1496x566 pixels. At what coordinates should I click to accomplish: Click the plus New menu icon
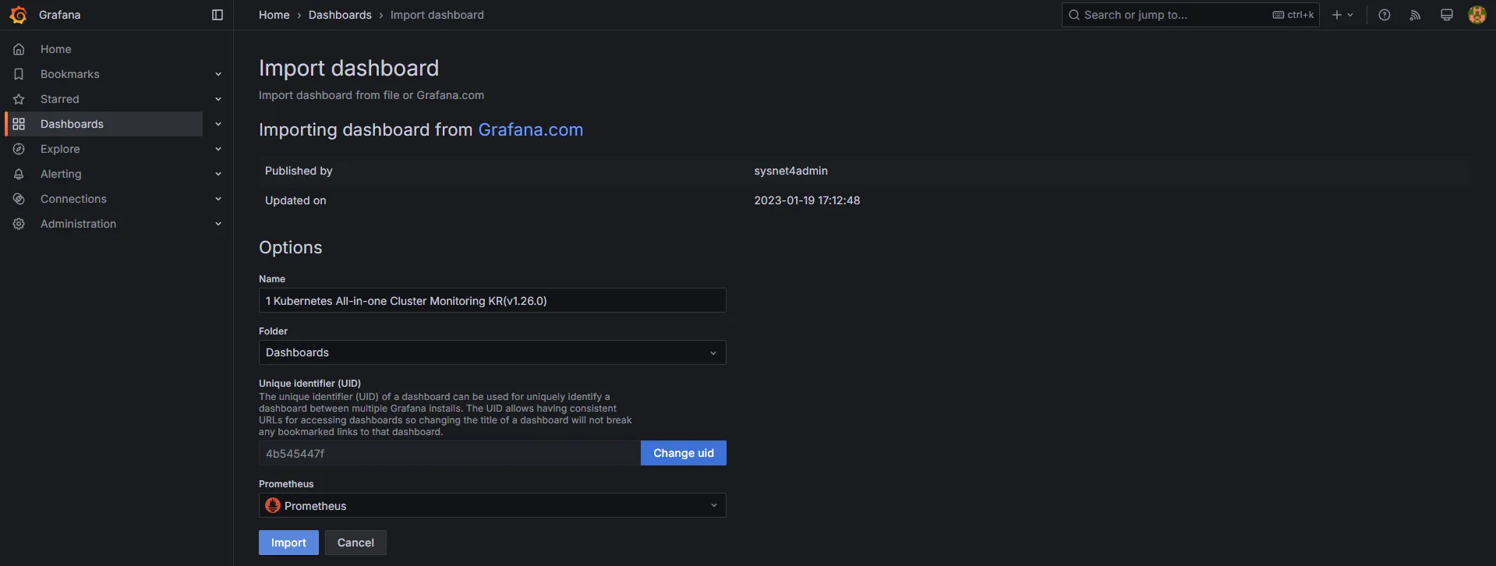[x=1342, y=15]
